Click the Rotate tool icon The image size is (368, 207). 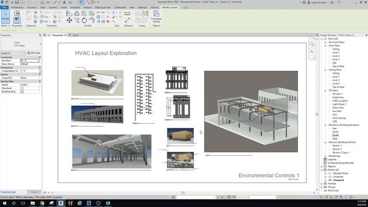85,21
